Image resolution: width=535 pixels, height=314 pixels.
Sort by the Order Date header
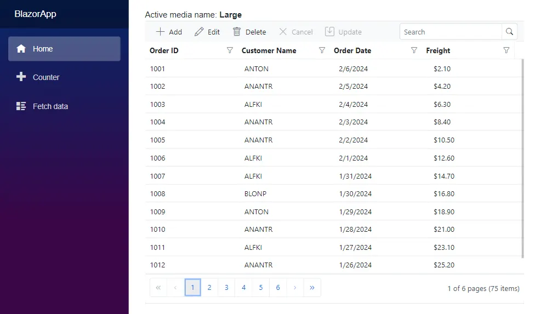click(x=352, y=50)
